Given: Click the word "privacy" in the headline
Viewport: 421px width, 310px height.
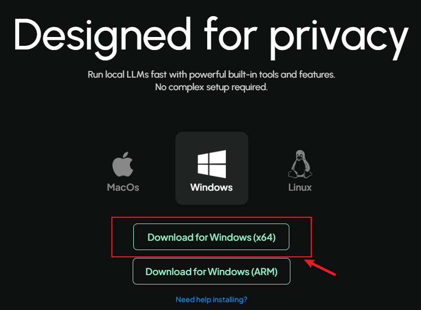Looking at the screenshot, I should [339, 39].
